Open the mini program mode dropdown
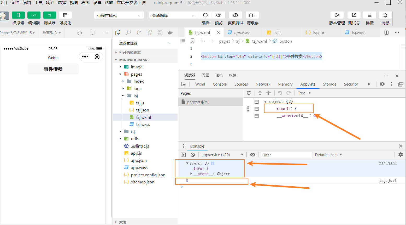The width and height of the screenshot is (406, 225). [x=119, y=15]
